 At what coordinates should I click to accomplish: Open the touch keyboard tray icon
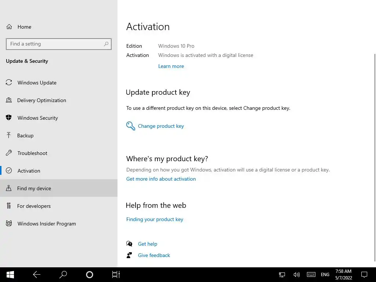[x=311, y=275]
